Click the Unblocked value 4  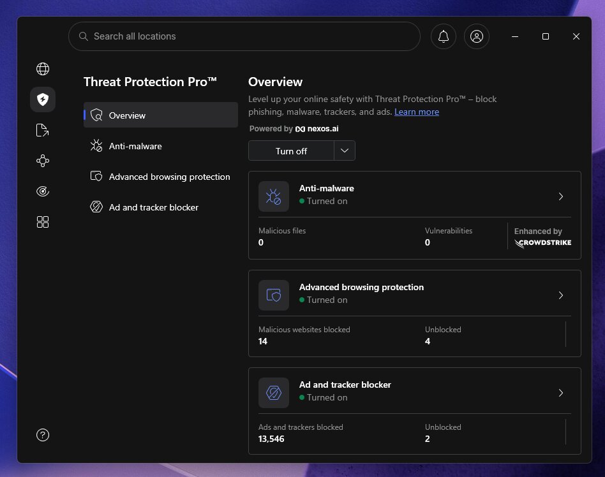point(428,342)
